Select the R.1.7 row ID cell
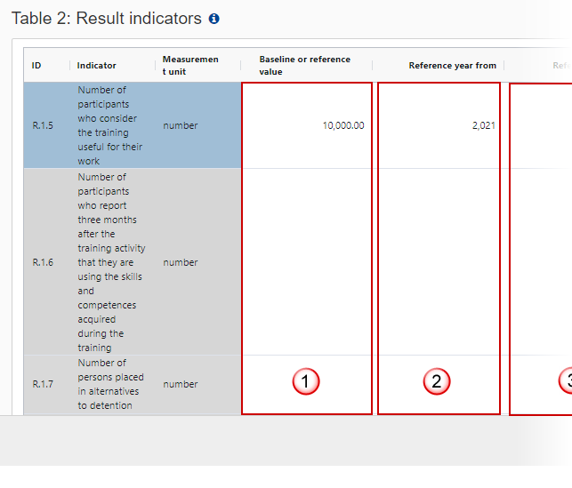Viewport: 572px width, 488px height. click(43, 385)
